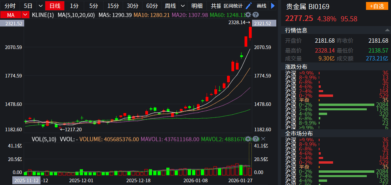The image size is (391, 185).
Task: Open the 明细 details view
Action: 197,6
